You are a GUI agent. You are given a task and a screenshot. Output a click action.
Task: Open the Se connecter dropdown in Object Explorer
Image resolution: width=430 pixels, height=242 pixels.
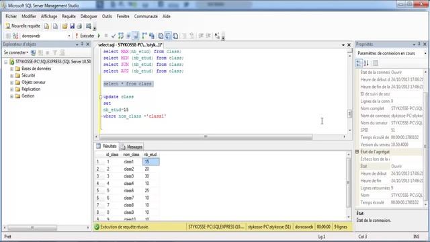[x=16, y=52]
